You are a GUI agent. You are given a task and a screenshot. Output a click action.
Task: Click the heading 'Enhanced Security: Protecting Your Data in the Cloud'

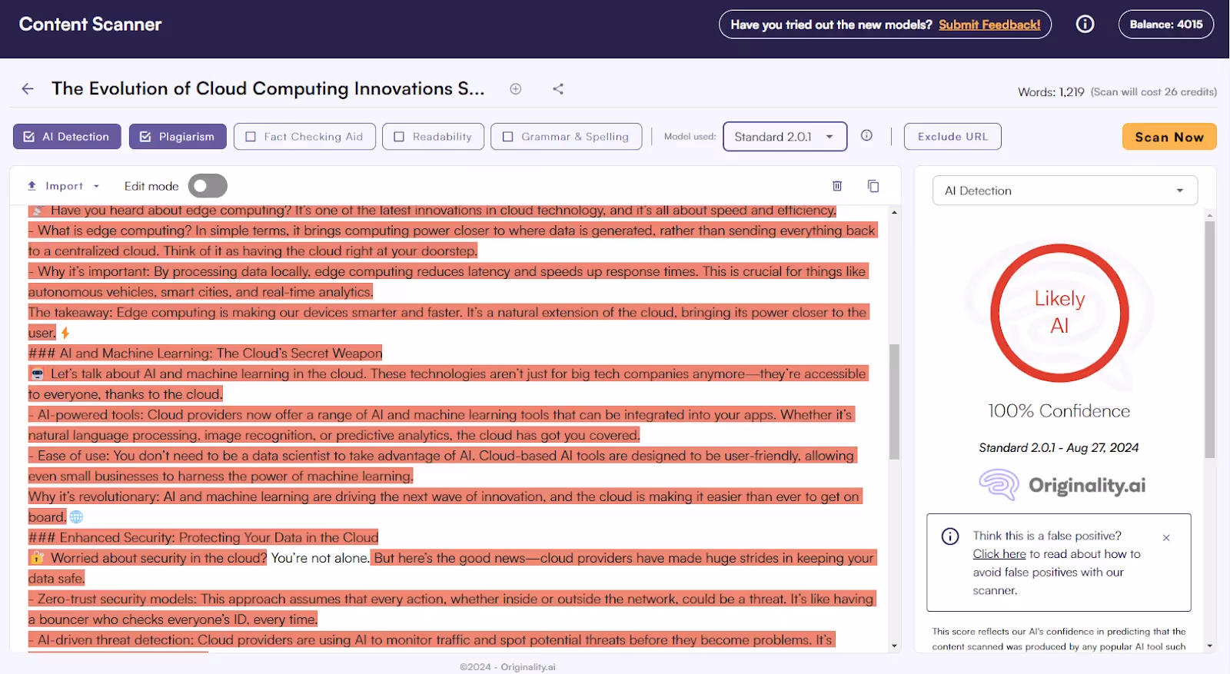pos(204,537)
